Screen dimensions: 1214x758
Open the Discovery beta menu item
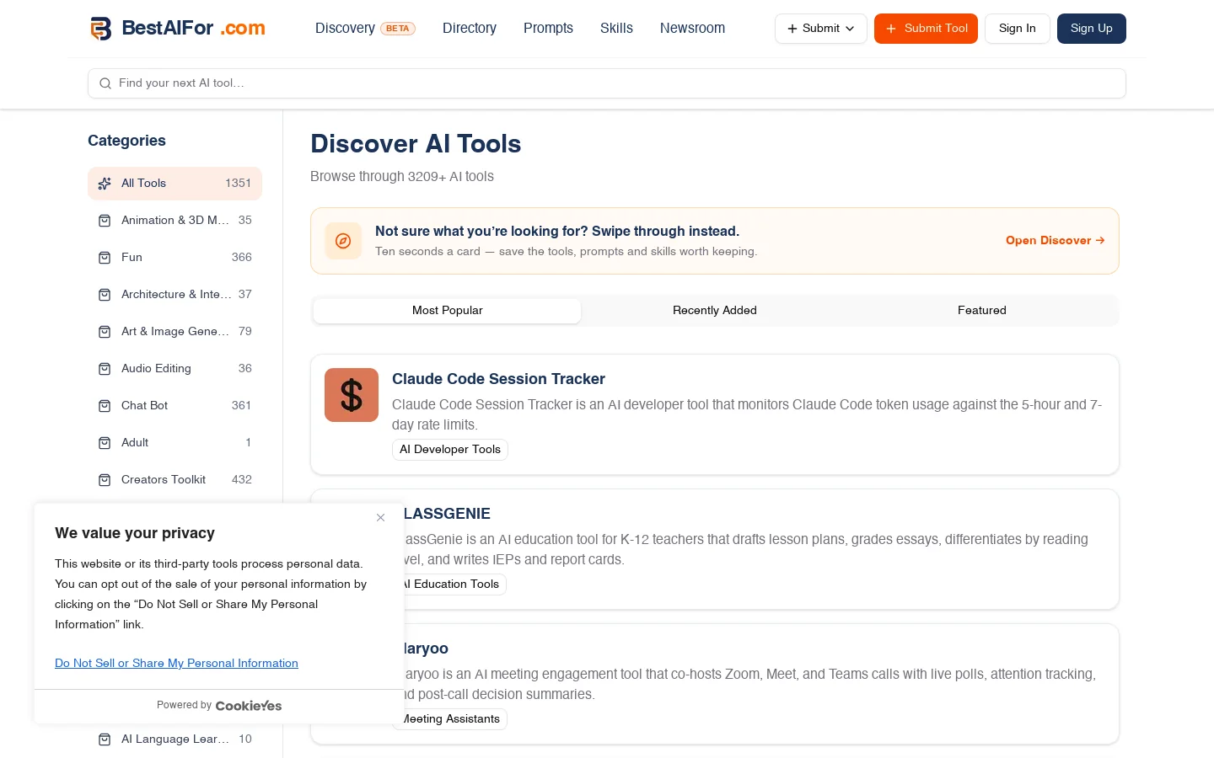pyautogui.click(x=365, y=28)
